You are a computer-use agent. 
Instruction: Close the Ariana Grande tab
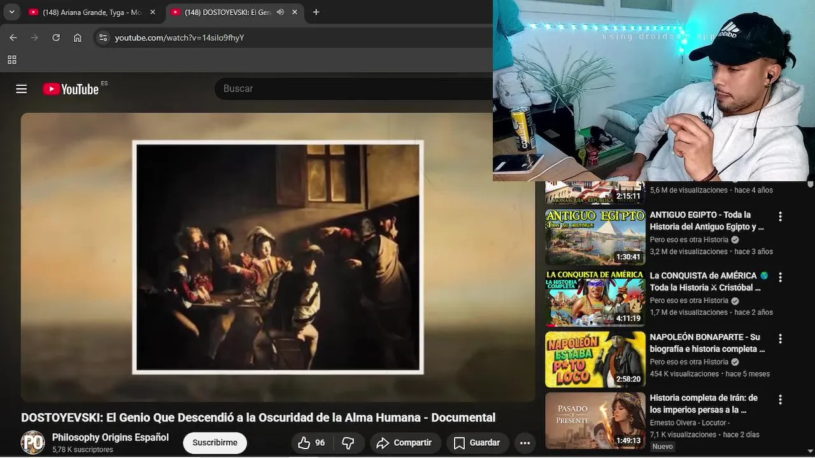152,12
